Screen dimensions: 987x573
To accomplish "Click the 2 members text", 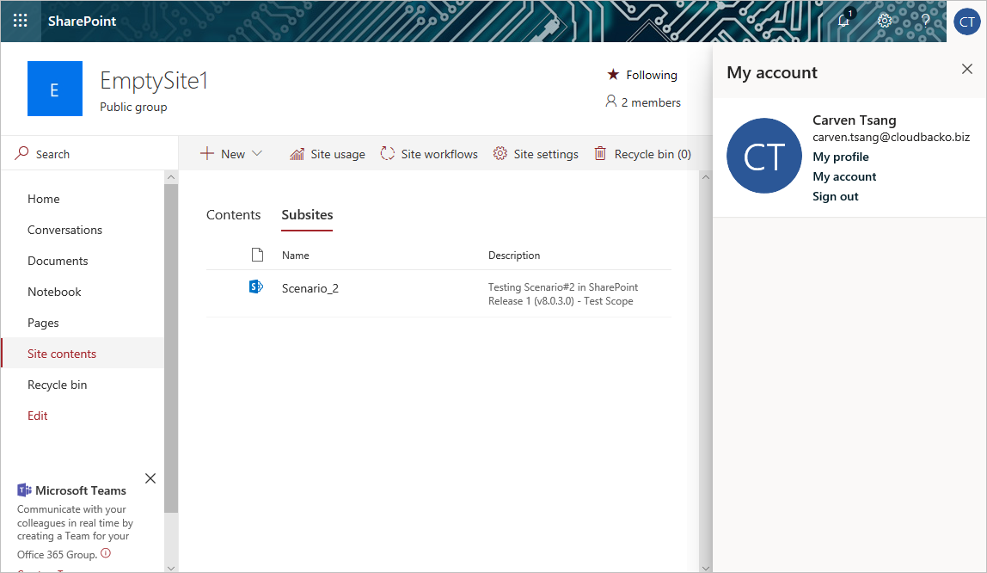I will pos(651,102).
